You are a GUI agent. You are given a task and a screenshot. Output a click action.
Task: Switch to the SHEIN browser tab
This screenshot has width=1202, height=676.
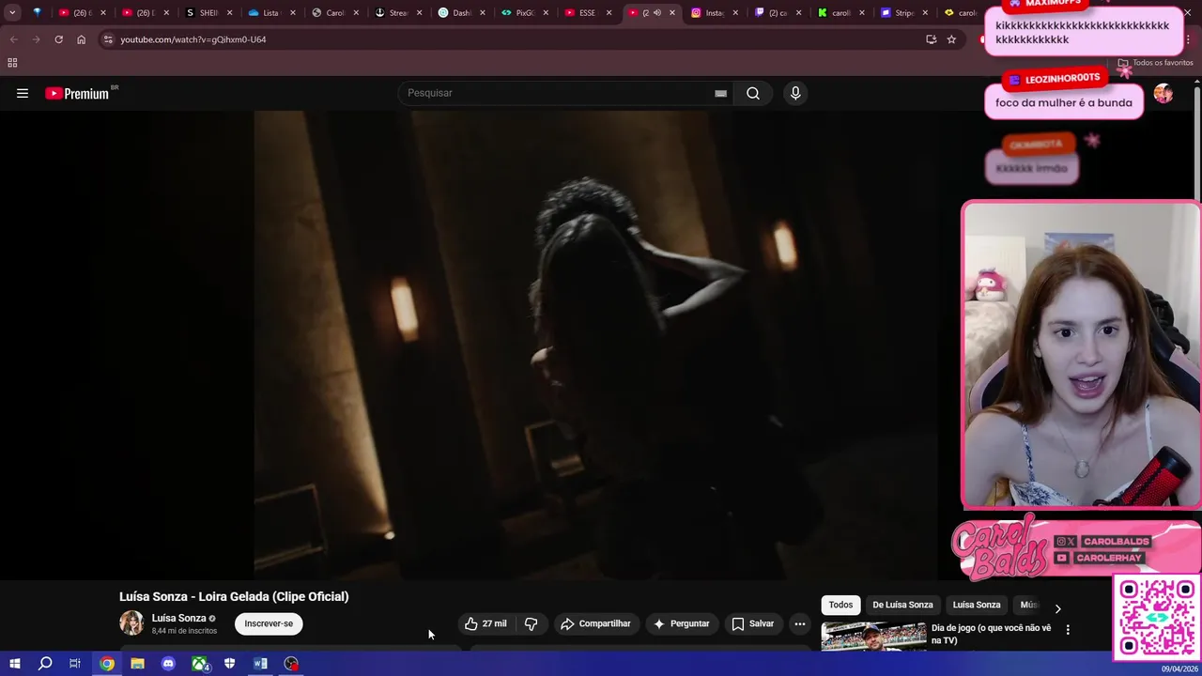pos(208,13)
